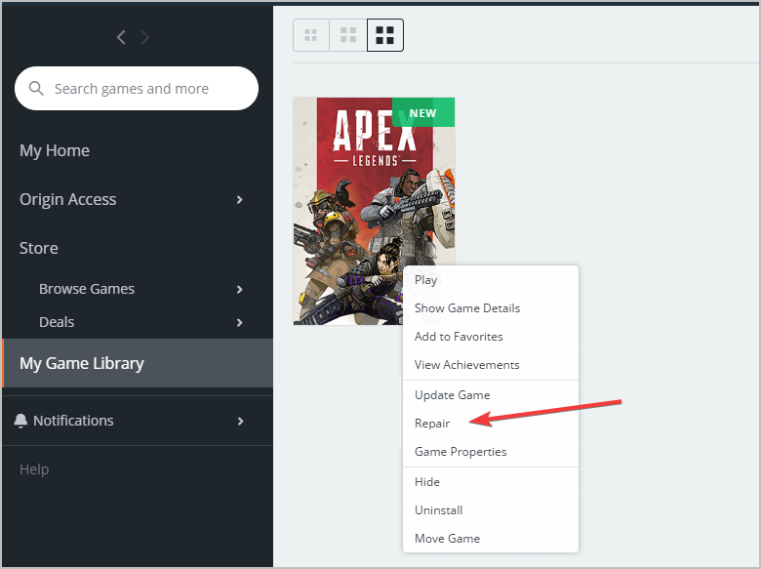Open the Origin Access section
The height and width of the screenshot is (569, 761).
68,199
